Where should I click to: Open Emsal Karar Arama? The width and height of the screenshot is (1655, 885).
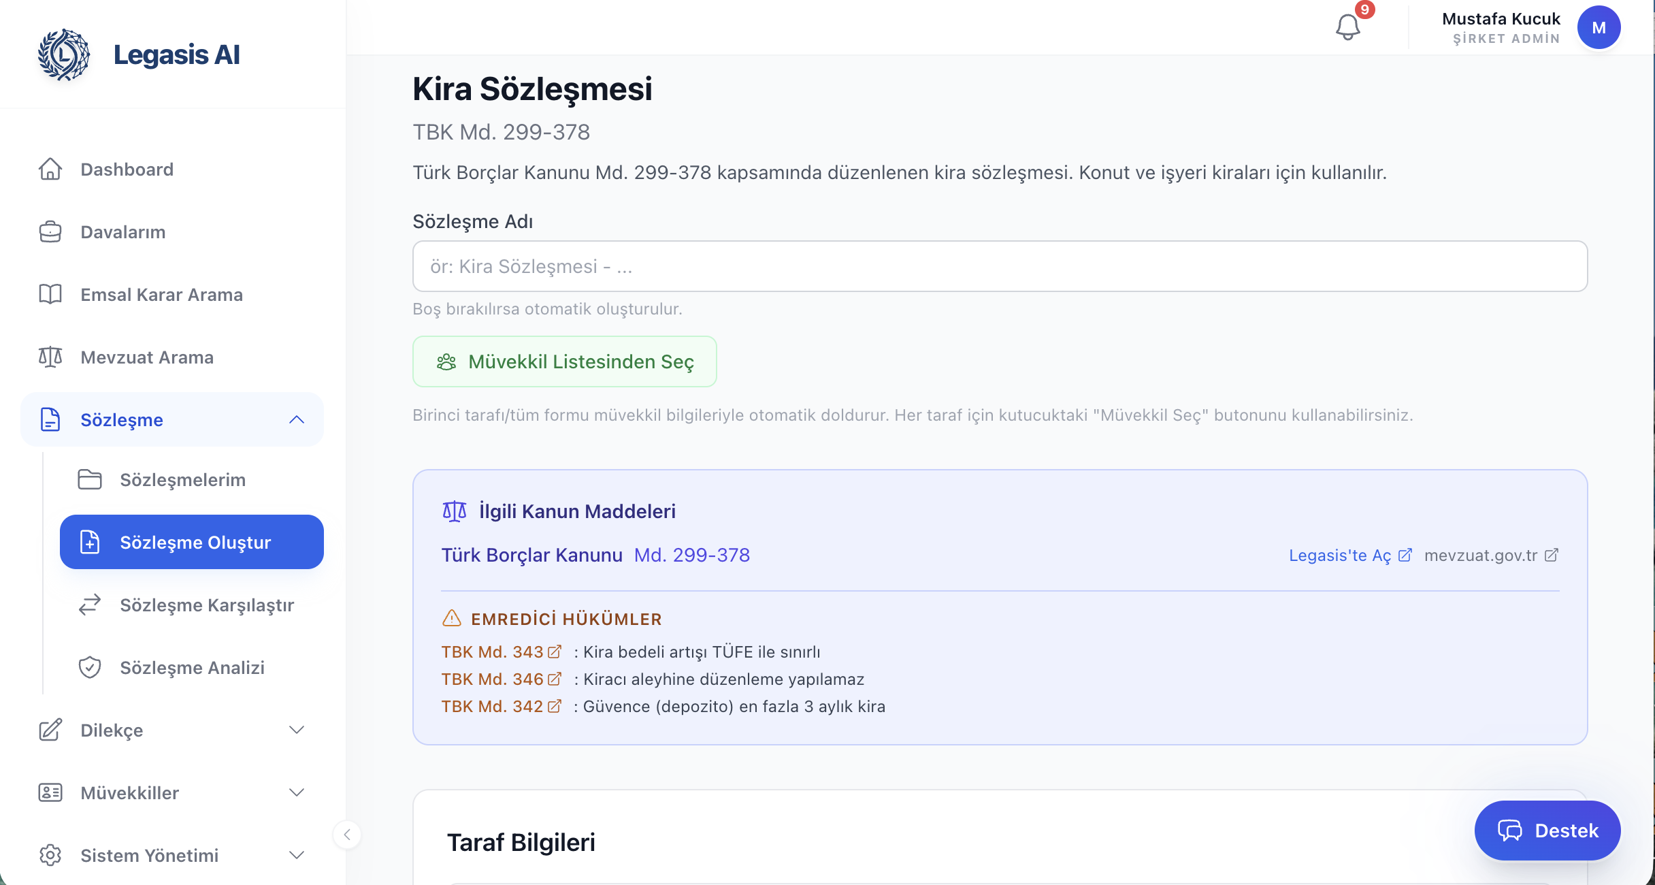point(172,294)
